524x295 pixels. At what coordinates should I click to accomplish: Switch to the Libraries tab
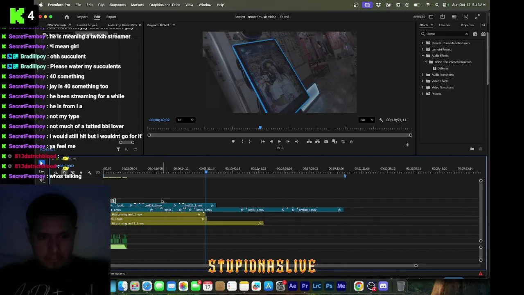[445, 25]
